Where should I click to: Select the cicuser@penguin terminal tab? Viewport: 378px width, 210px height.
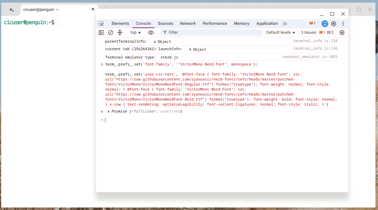59,10
